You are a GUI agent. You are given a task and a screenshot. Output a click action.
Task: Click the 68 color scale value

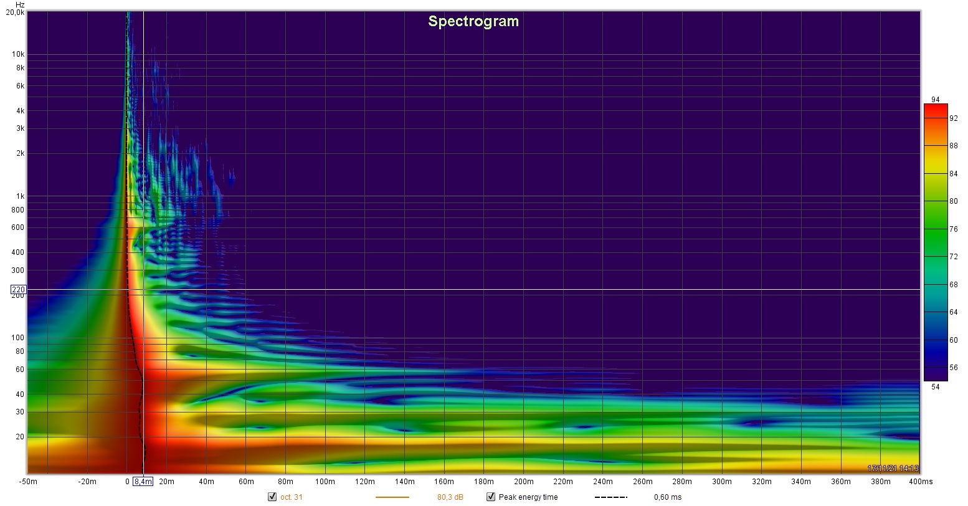(953, 285)
